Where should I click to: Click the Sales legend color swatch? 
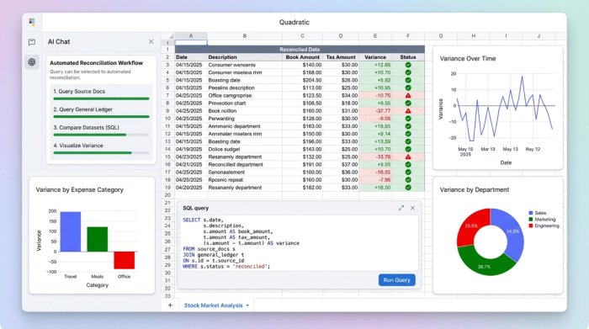[x=531, y=213]
